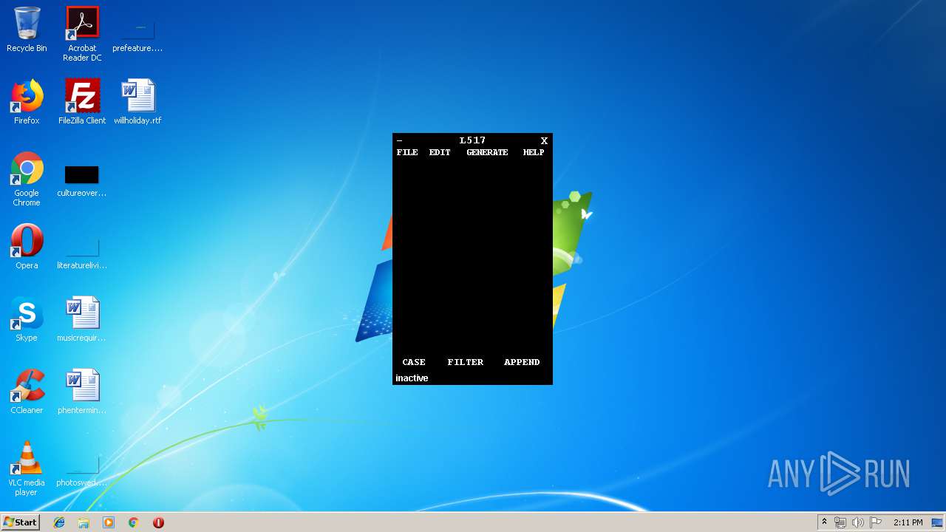The image size is (946, 532).
Task: Open the FILE menu in L517
Action: [407, 152]
